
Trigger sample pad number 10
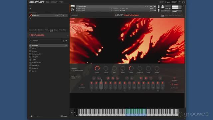[x=134, y=85]
